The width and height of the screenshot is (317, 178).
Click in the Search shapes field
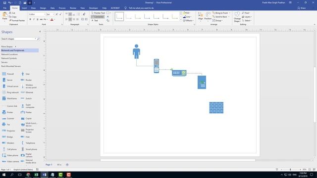pos(18,39)
